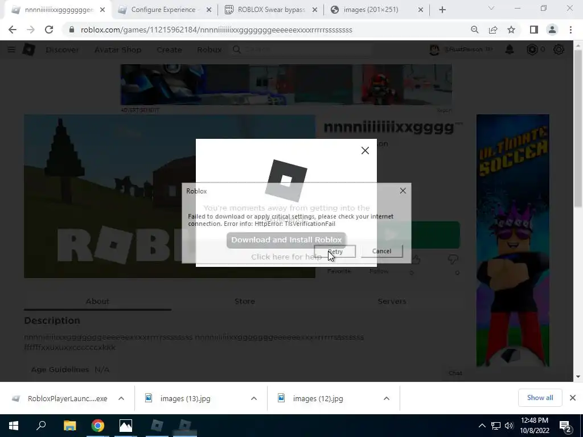The width and height of the screenshot is (583, 437).
Task: Share this page icon
Action: pyautogui.click(x=493, y=30)
